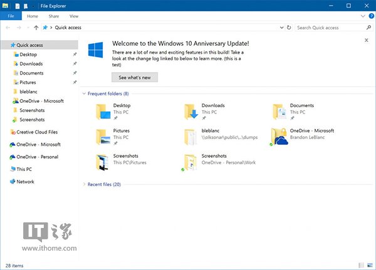Image resolution: width=376 pixels, height=270 pixels.
Task: Expand the Recent files group
Action: point(84,184)
